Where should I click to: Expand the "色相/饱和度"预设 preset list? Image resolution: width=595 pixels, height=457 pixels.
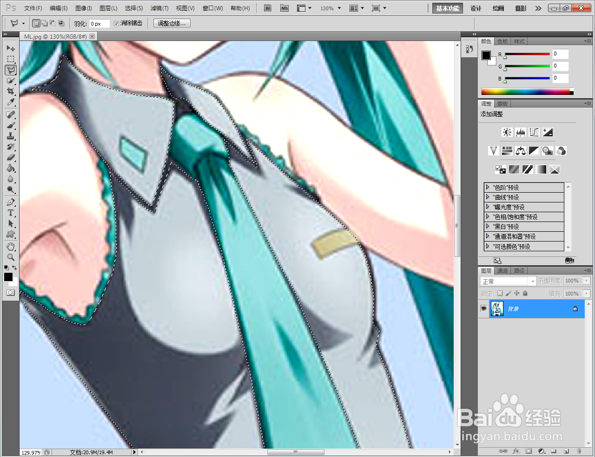pyautogui.click(x=488, y=216)
